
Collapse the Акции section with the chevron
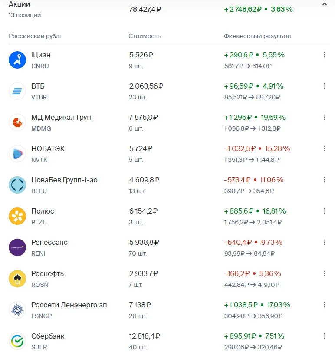[x=325, y=4]
